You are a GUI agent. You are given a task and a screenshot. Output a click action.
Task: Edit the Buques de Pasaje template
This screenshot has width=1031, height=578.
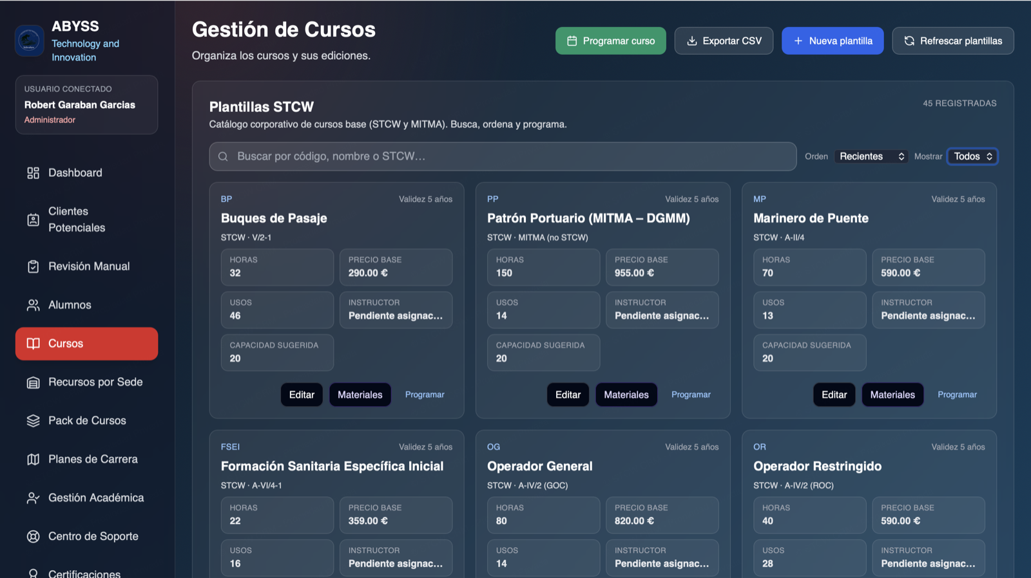click(302, 395)
